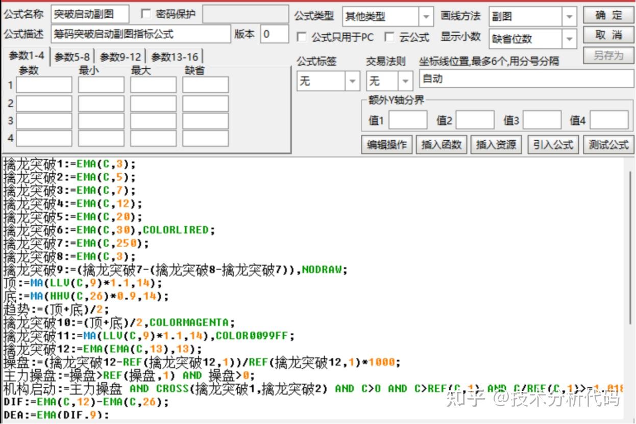This screenshot has height=424, width=636.
Task: Click row 2 参数 name field
Action: click(44, 103)
